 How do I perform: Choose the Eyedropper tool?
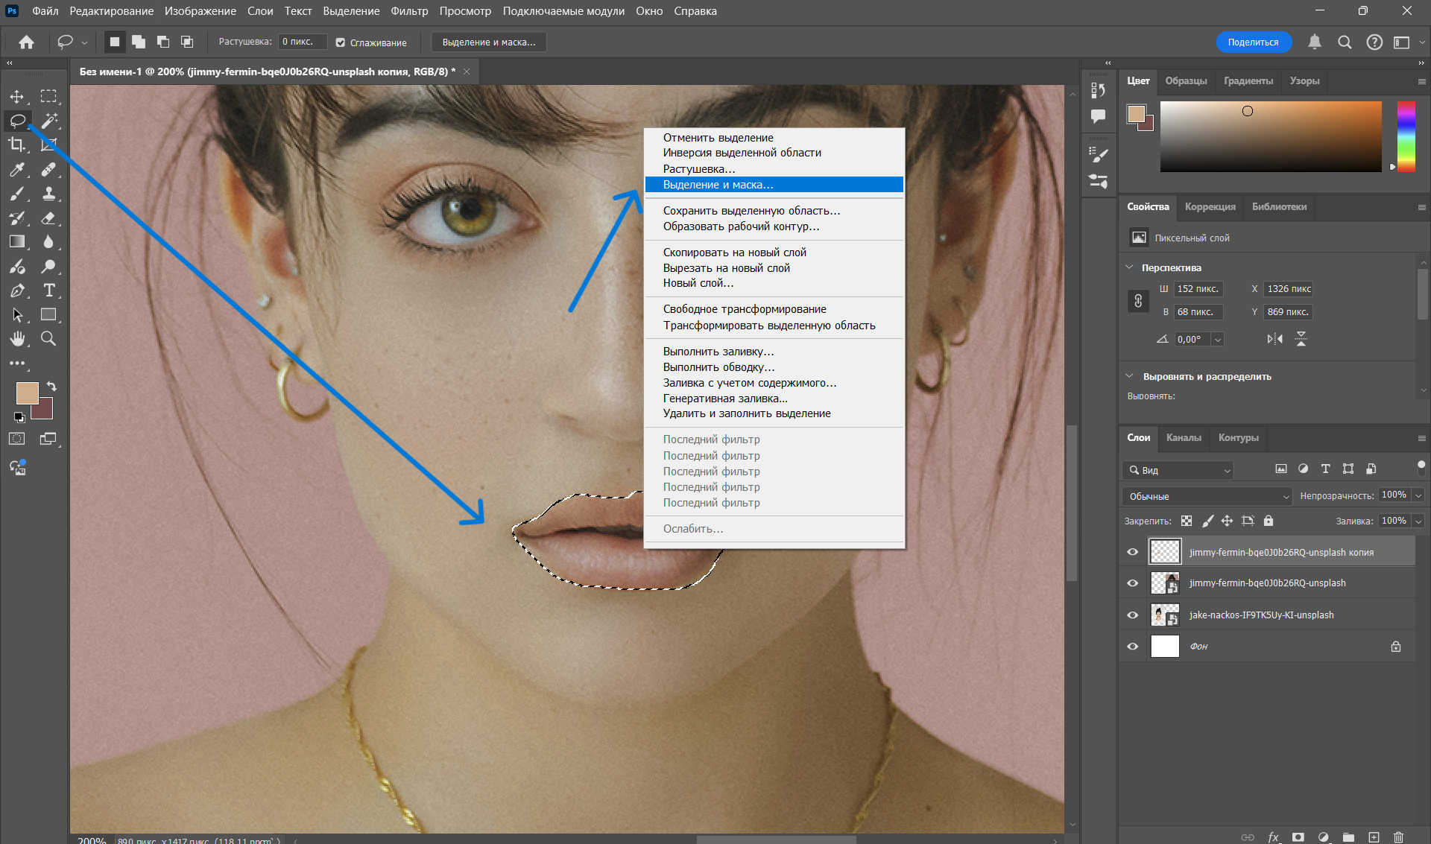(x=18, y=170)
